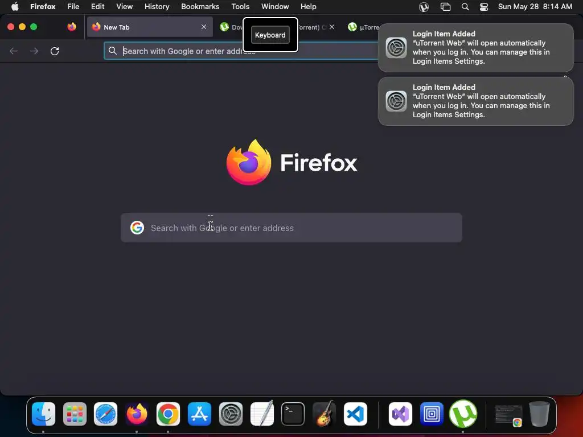Open the Firefox application menu
This screenshot has width=583, height=437.
tap(43, 6)
